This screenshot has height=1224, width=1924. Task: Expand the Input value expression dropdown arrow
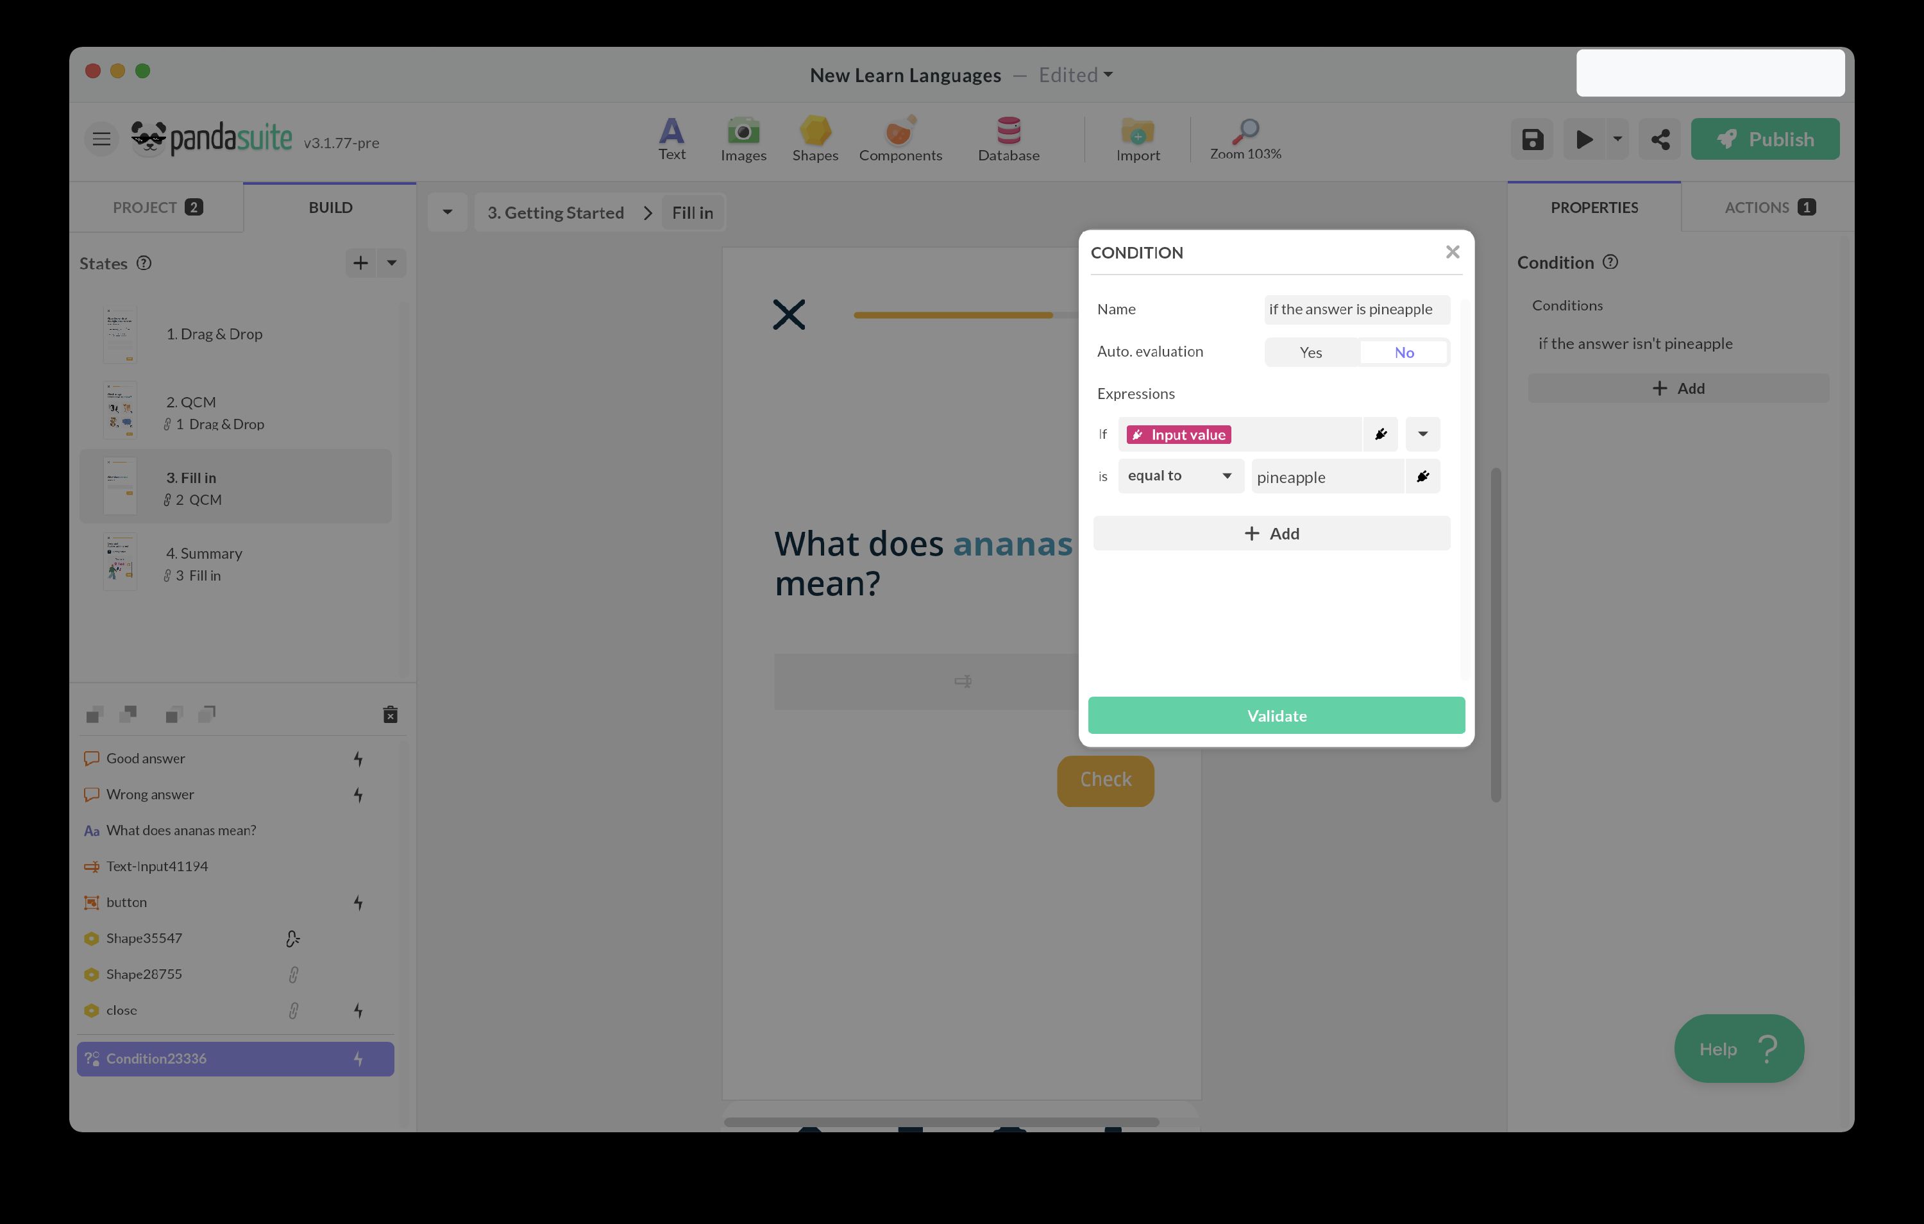pyautogui.click(x=1422, y=434)
